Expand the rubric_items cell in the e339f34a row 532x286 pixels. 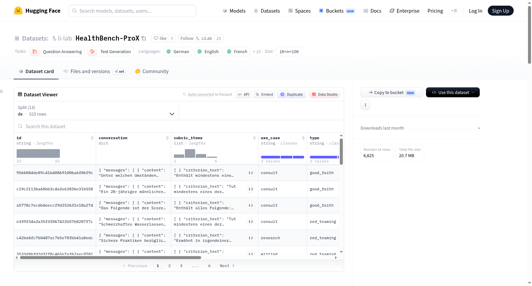(251, 222)
